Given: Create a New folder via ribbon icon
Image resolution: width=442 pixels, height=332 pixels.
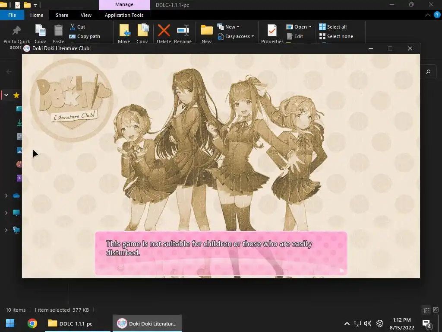Looking at the screenshot, I should 207,31.
